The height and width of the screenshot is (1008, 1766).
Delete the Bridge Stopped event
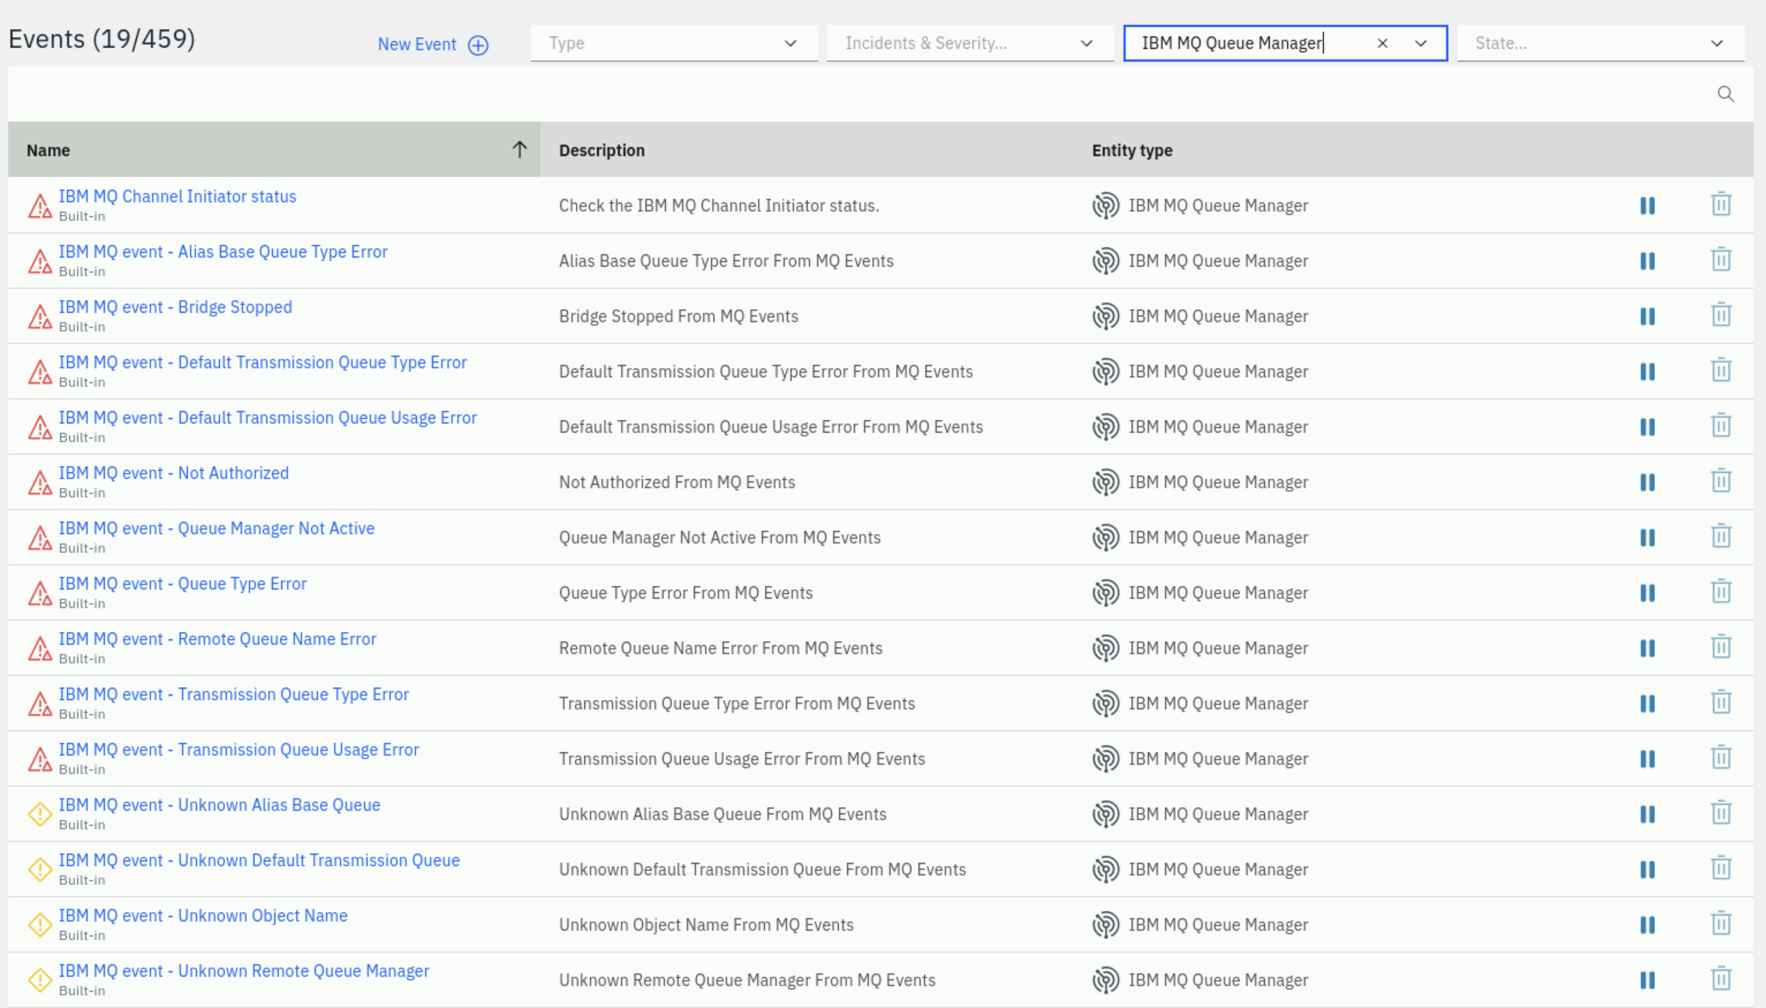click(x=1721, y=315)
